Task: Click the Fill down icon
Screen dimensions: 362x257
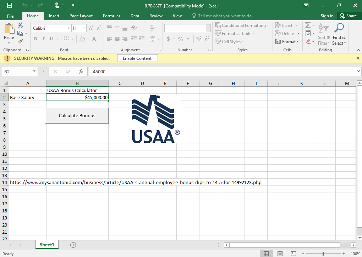Action: tap(308, 33)
